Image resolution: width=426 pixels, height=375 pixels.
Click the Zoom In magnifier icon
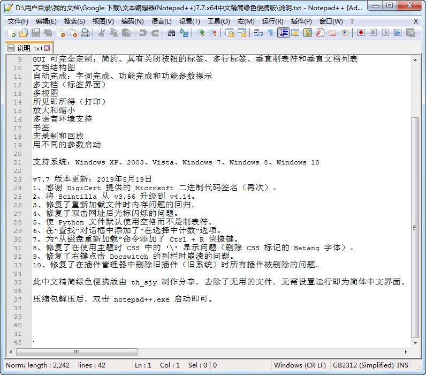click(201, 33)
